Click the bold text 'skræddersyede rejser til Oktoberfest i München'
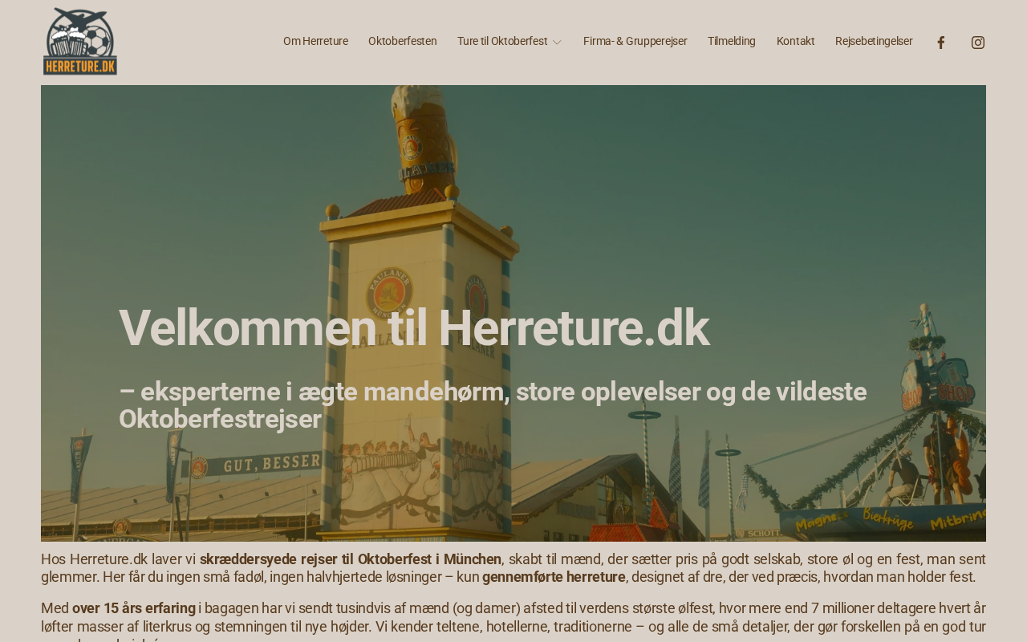The width and height of the screenshot is (1027, 642). [351, 559]
